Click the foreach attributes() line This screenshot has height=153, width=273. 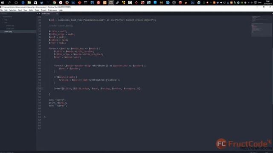[x=100, y=66]
